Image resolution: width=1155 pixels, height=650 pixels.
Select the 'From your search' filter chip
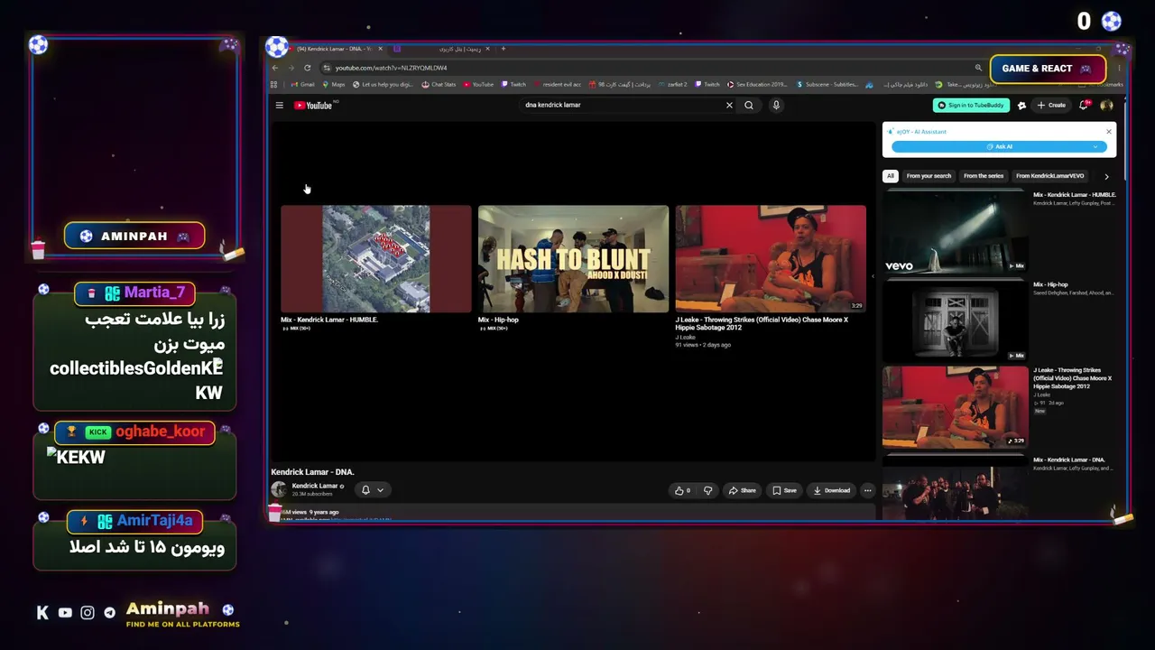(929, 176)
